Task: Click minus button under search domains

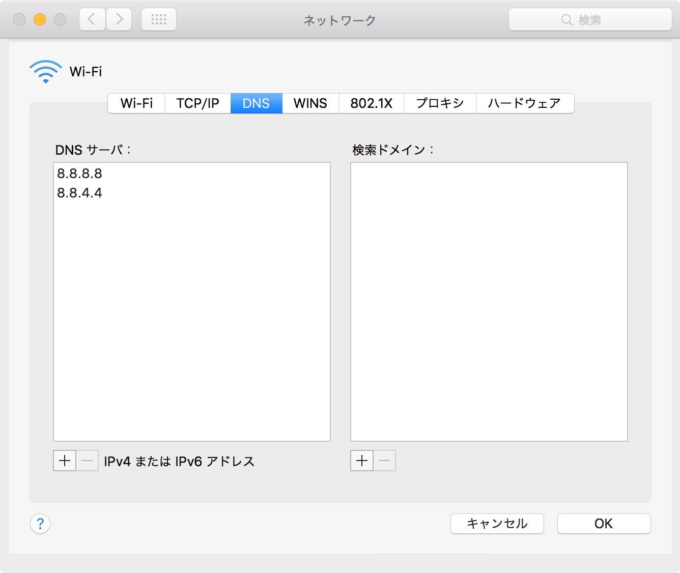Action: (x=385, y=461)
